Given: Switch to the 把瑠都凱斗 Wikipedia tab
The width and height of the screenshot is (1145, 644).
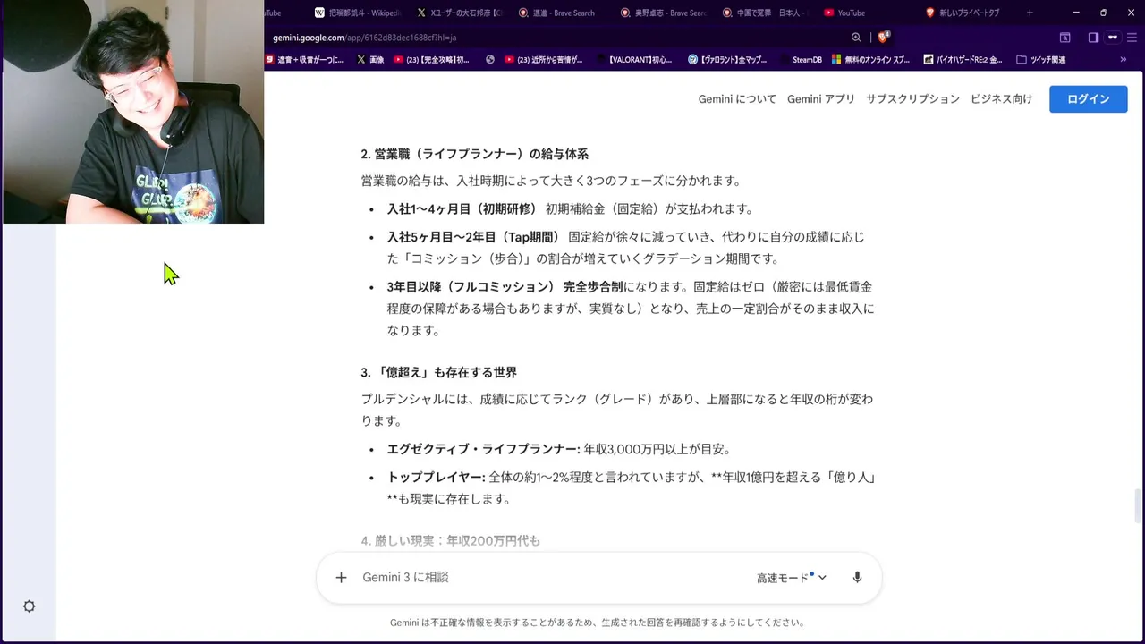Looking at the screenshot, I should [x=358, y=13].
